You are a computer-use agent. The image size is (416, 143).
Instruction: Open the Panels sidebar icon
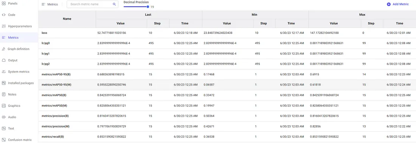4,3
